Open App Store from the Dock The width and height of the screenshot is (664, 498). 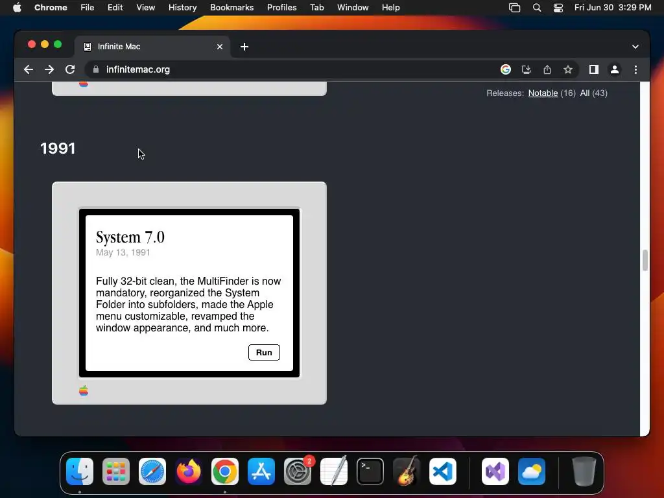[x=261, y=471]
